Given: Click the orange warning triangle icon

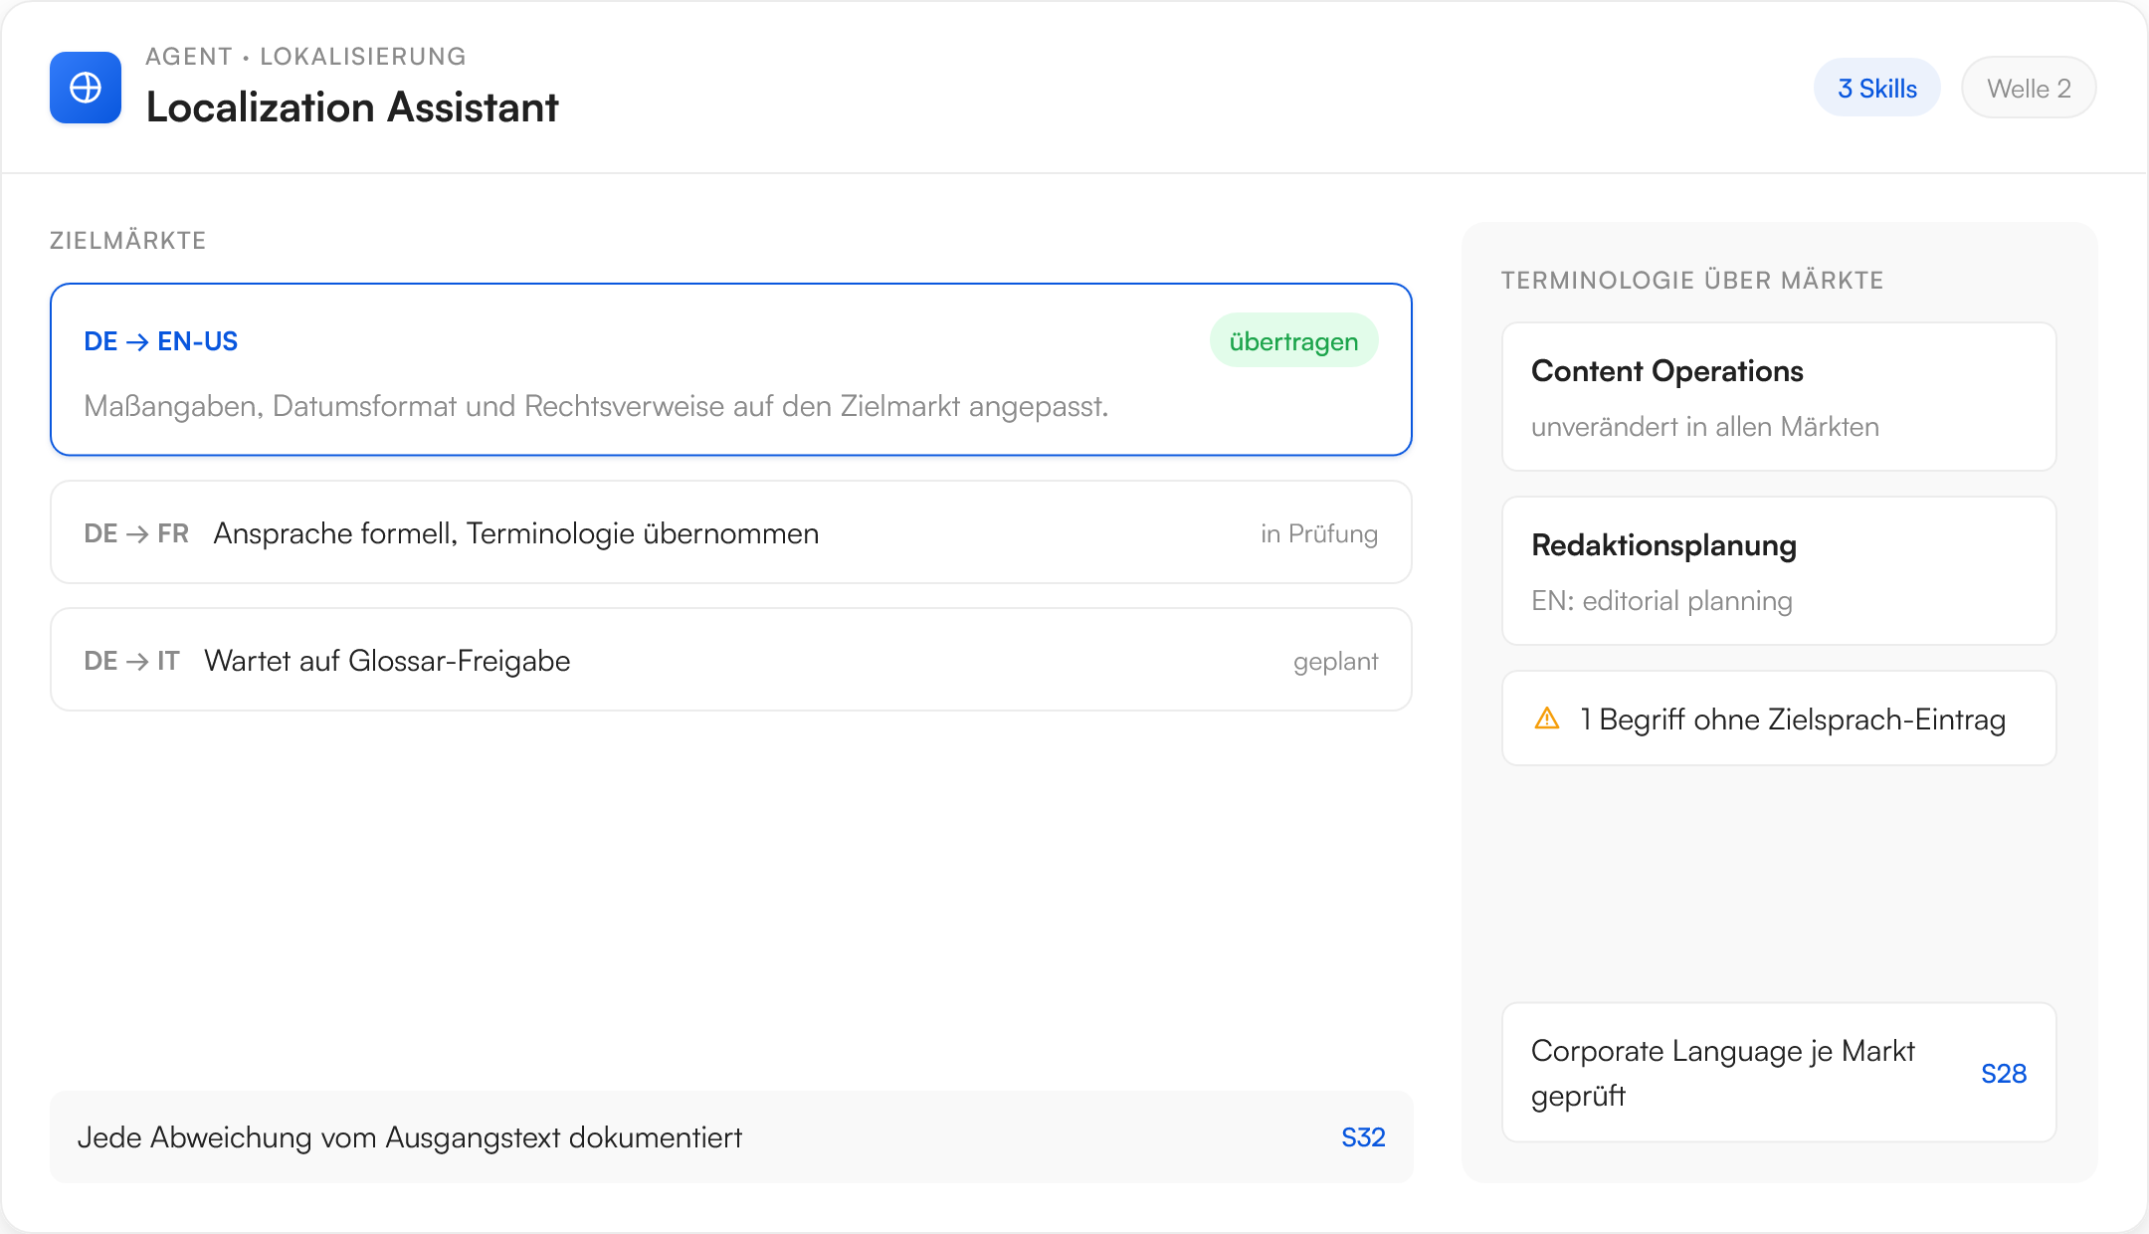Looking at the screenshot, I should click(1547, 718).
